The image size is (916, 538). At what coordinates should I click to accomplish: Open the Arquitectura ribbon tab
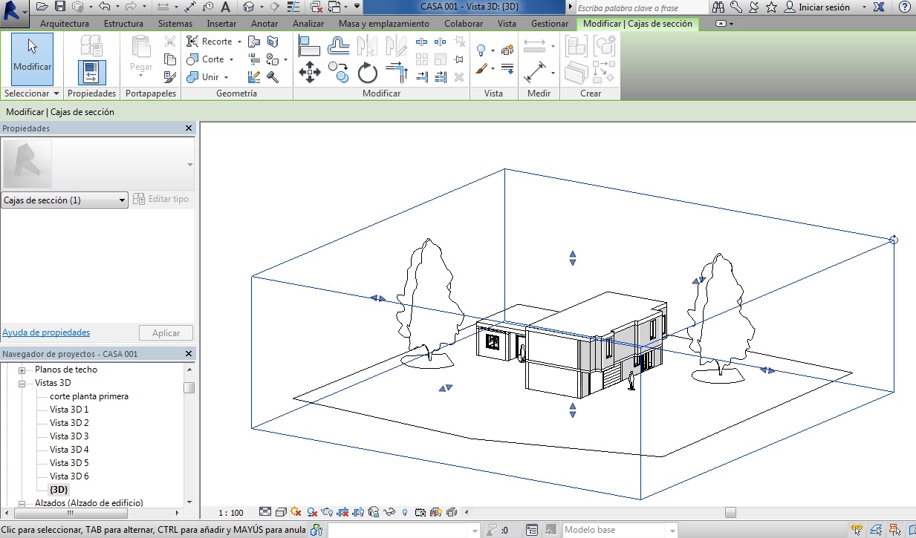(x=65, y=24)
